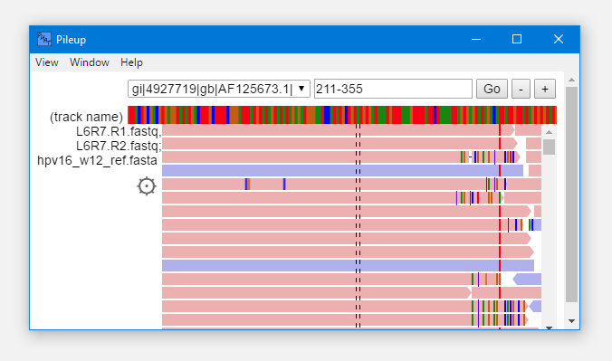This screenshot has width=612, height=361.
Task: Click the inner pileup scrollbar up arrow
Action: [x=550, y=132]
